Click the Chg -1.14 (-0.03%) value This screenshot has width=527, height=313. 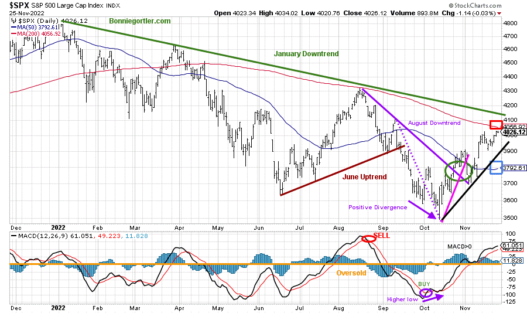468,13
